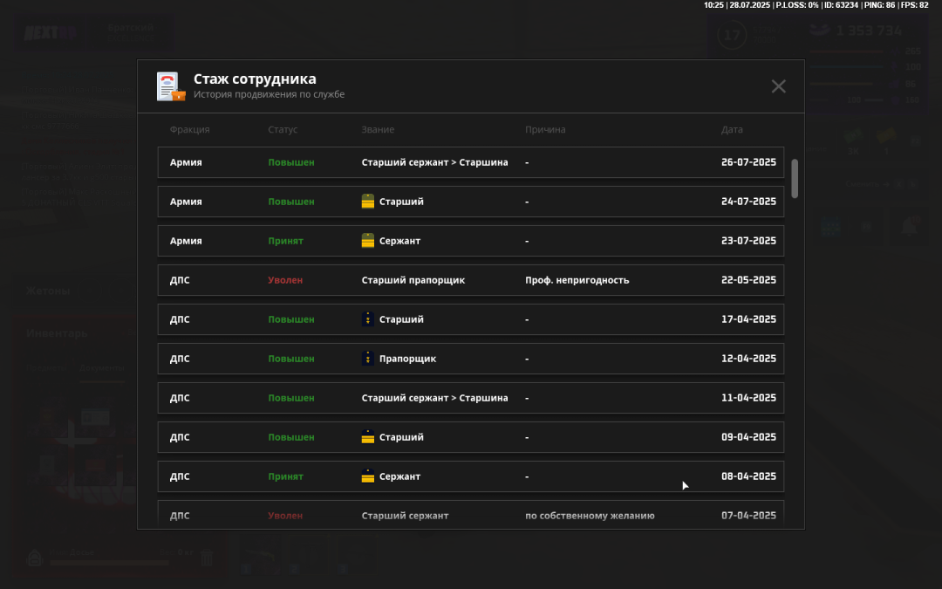Click date 12-04-2025
Image resolution: width=942 pixels, height=589 pixels.
coord(748,359)
